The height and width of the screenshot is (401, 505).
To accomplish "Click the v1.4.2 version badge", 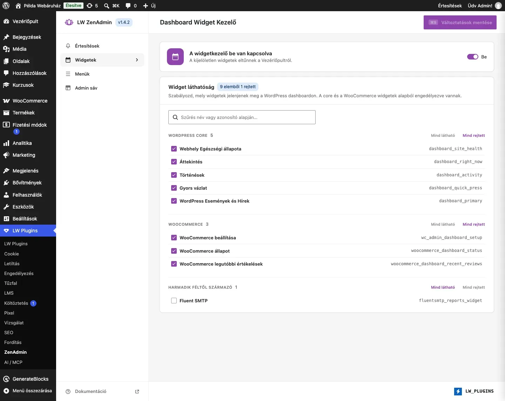I will click(124, 22).
